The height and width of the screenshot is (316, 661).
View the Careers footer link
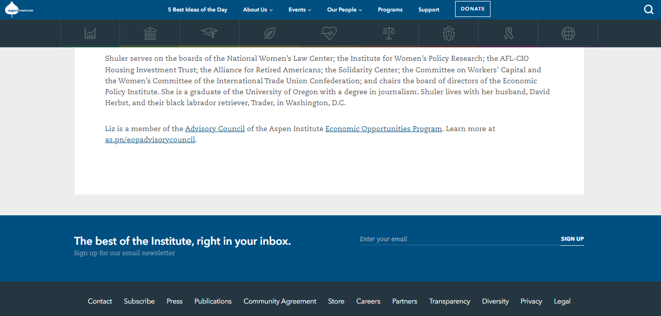(368, 301)
